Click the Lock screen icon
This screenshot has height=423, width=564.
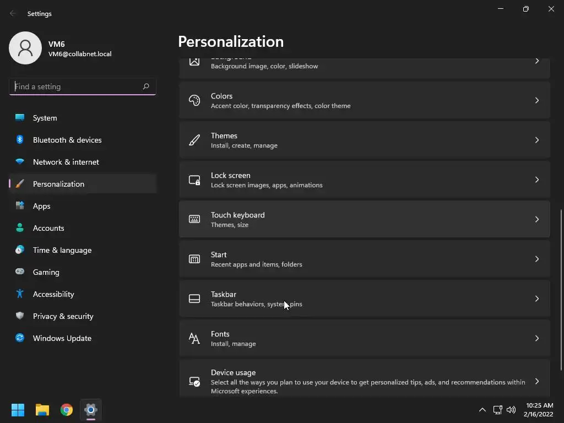(194, 180)
